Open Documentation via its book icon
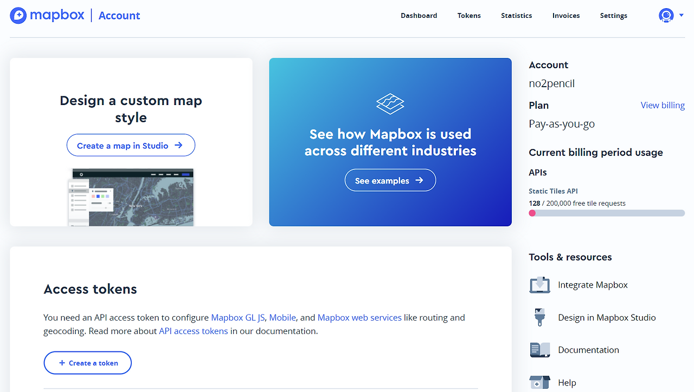The width and height of the screenshot is (694, 392). tap(539, 350)
